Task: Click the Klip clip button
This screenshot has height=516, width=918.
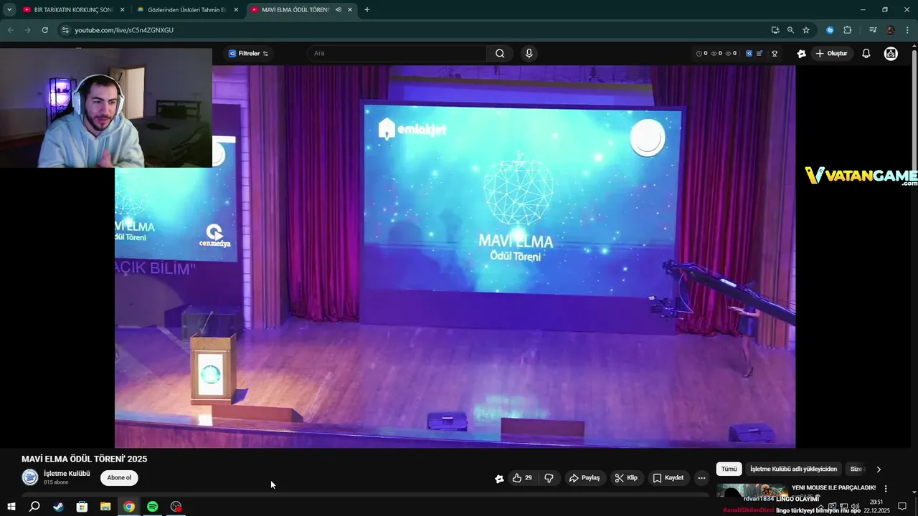Action: (626, 478)
